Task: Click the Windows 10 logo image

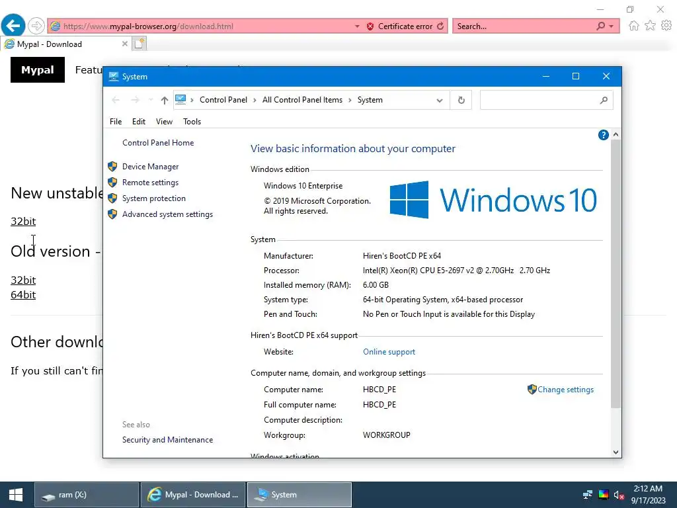Action: (493, 200)
